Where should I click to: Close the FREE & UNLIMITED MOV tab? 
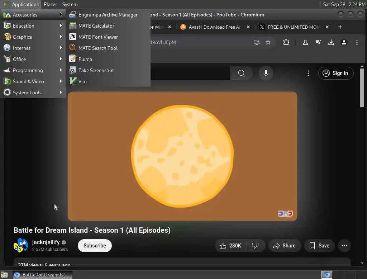click(x=327, y=27)
